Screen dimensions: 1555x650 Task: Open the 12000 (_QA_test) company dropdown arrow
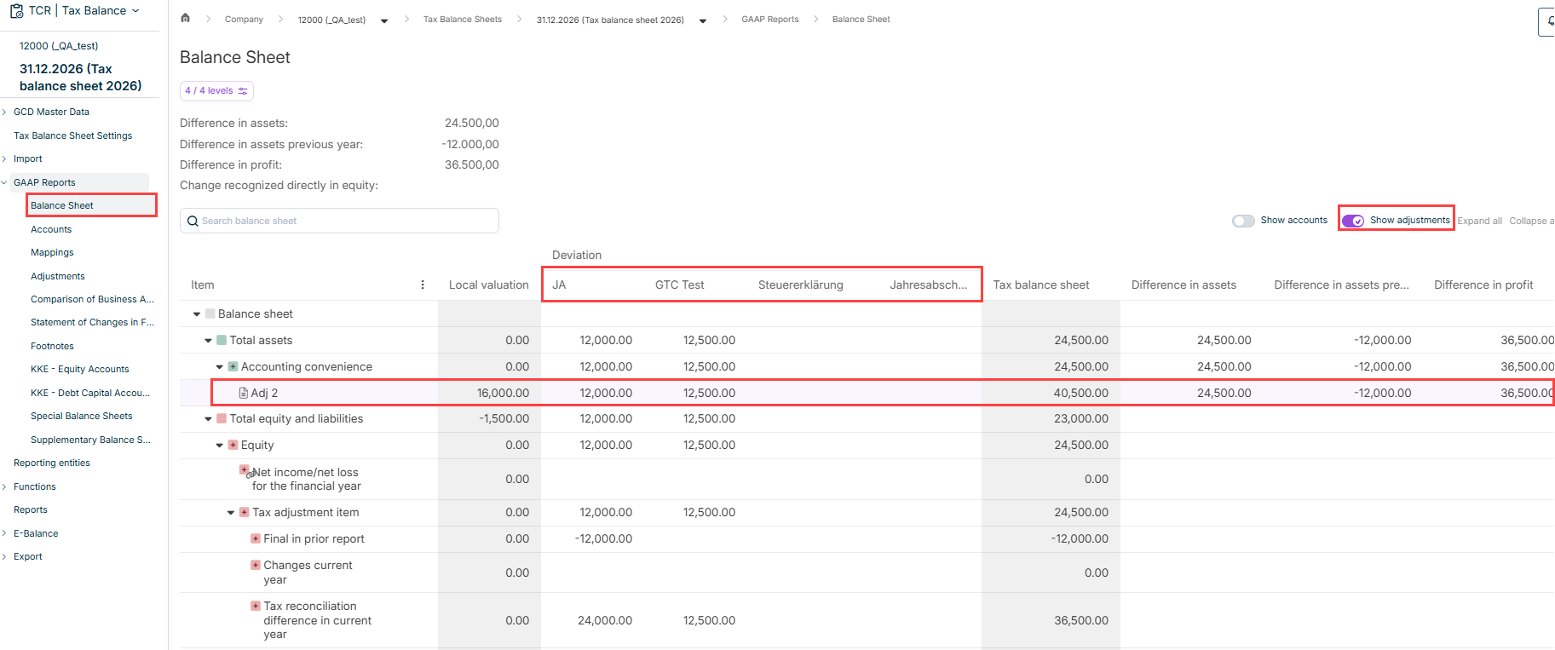(x=384, y=20)
